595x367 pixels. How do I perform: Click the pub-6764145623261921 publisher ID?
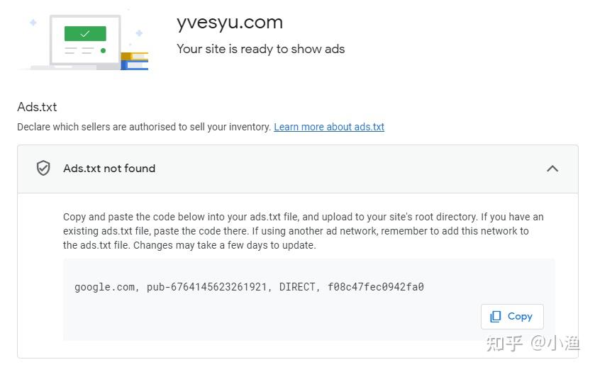click(207, 287)
